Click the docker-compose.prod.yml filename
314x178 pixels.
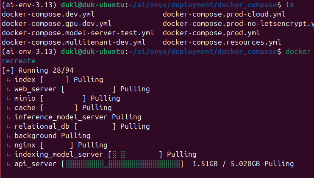tap(211, 33)
